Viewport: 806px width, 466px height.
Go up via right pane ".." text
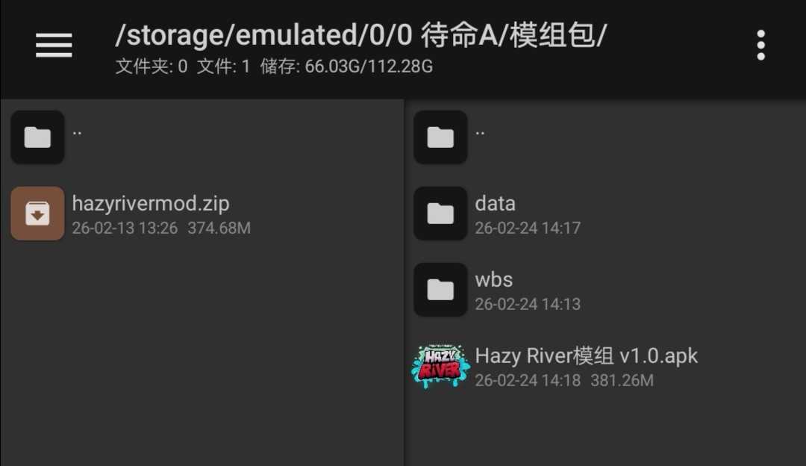tap(480, 133)
